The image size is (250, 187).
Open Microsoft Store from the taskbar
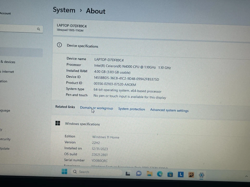tap(170, 174)
